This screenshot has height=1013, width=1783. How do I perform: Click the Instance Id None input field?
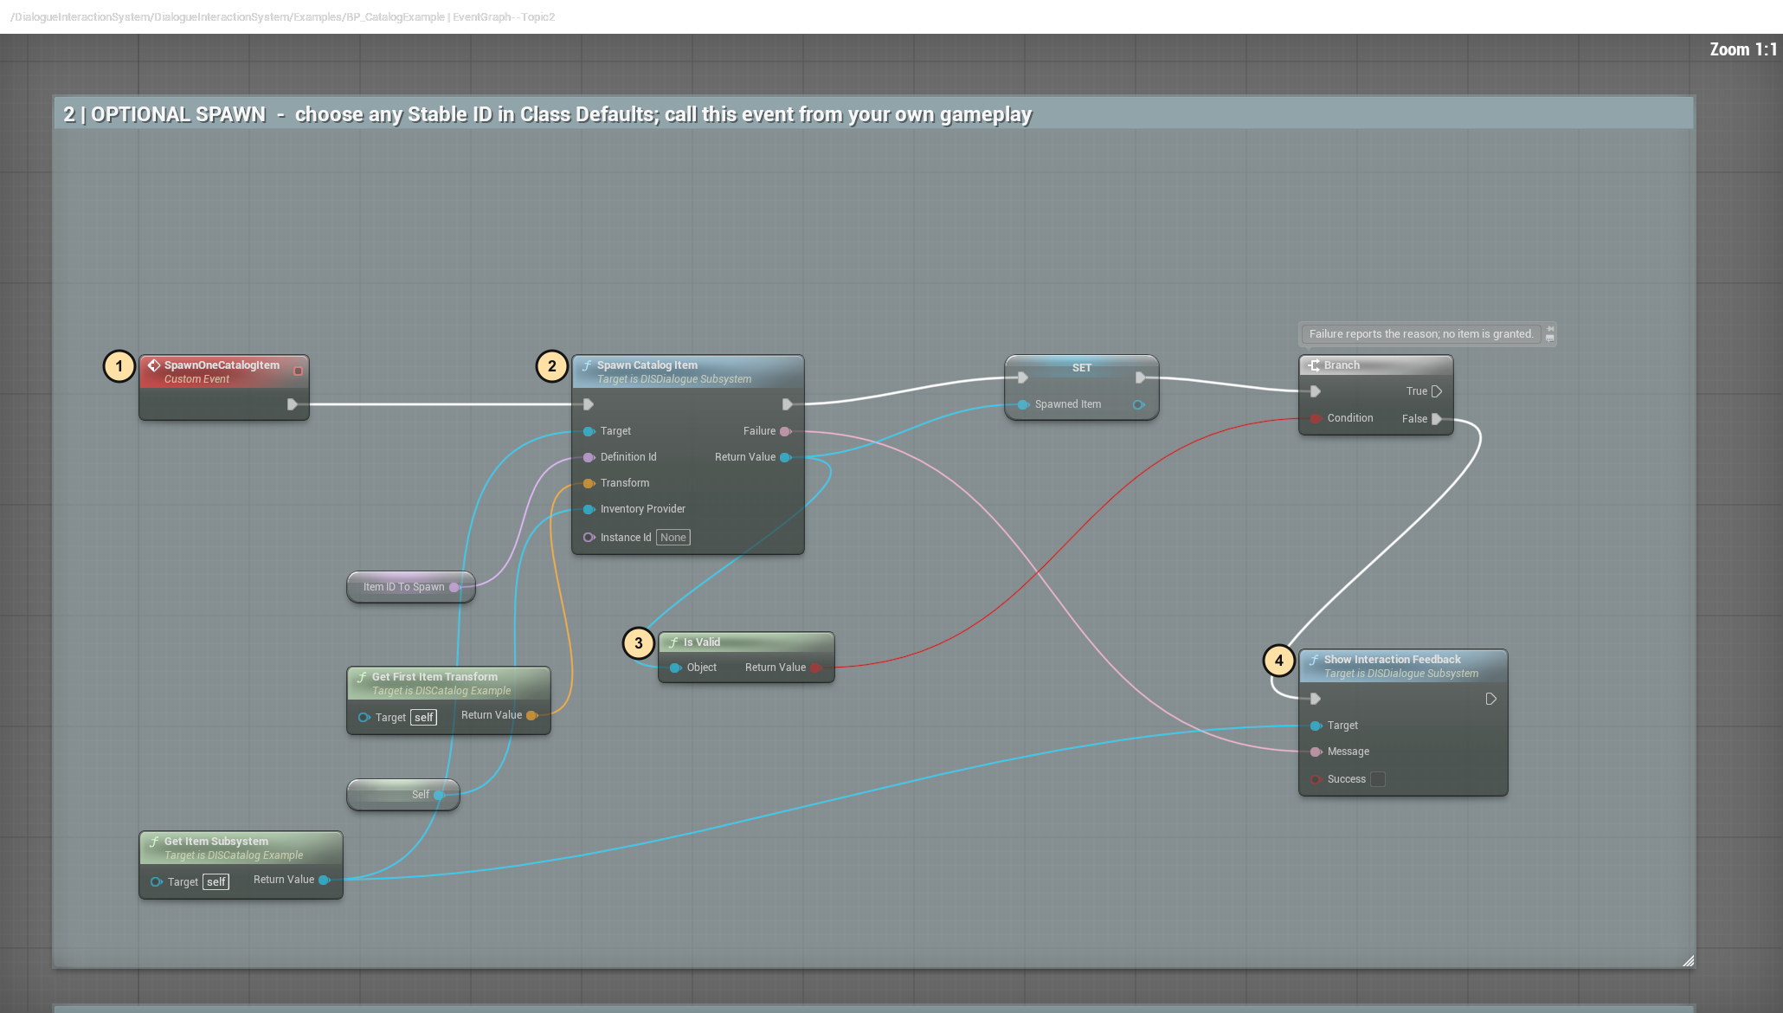673,538
